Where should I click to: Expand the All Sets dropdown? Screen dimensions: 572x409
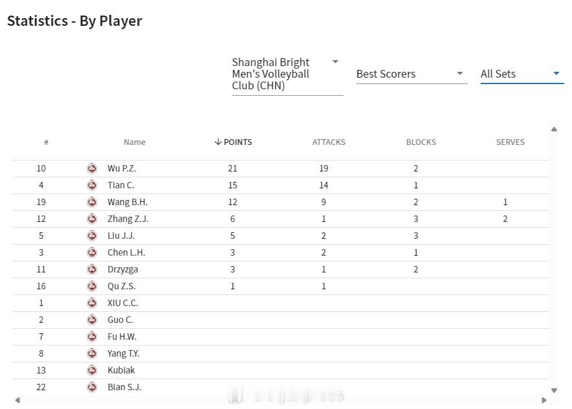(522, 74)
